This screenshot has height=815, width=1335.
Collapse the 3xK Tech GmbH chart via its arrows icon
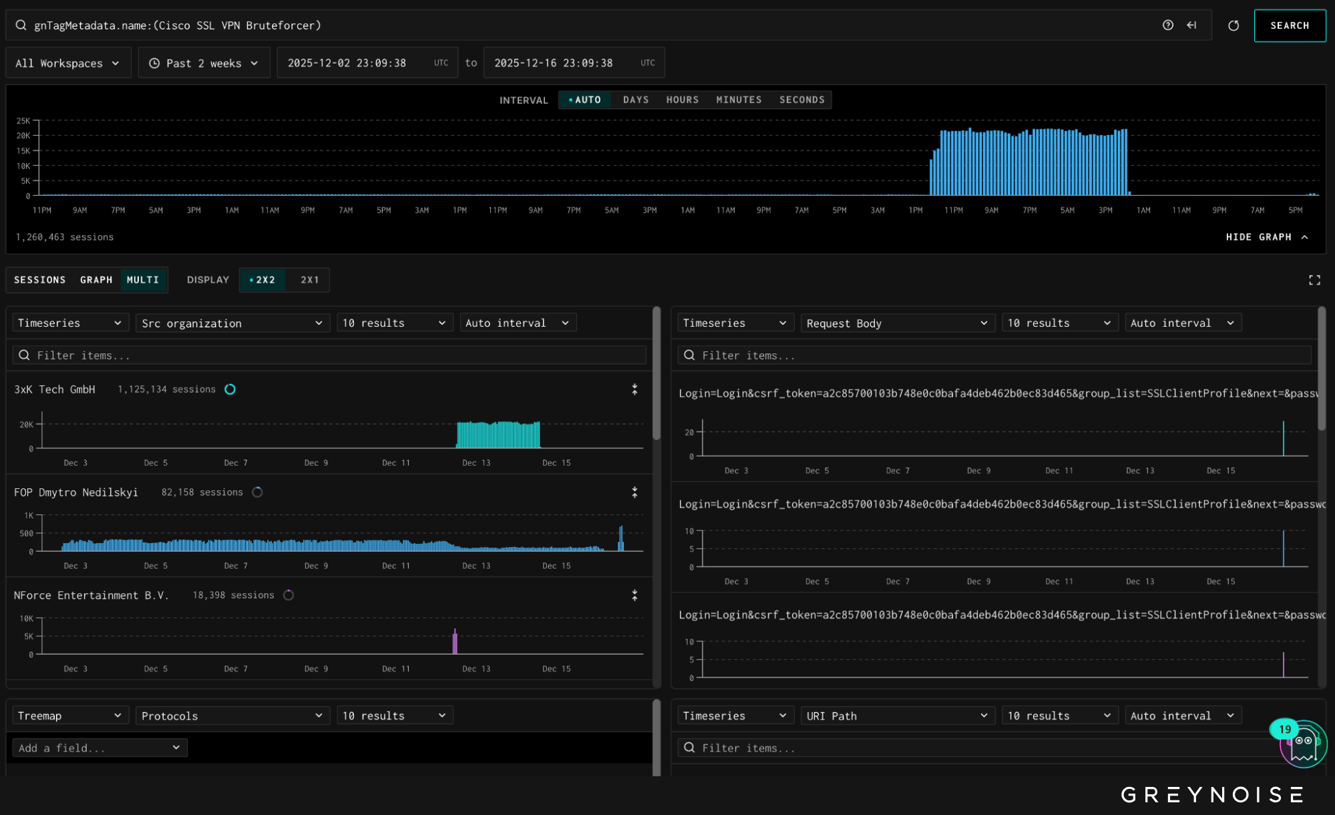pyautogui.click(x=634, y=389)
